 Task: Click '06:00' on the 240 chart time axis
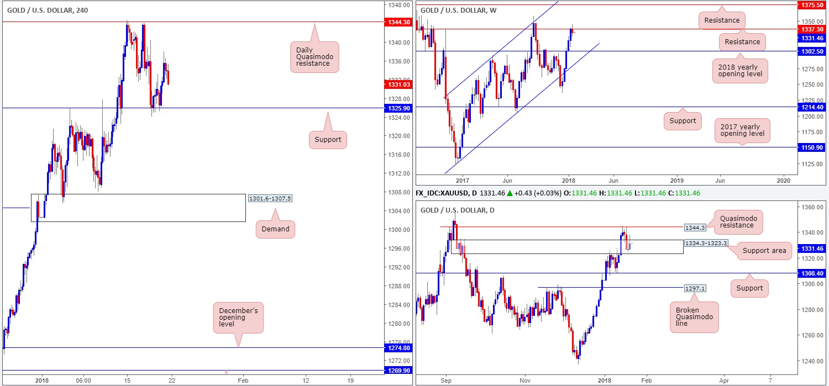pos(83,380)
